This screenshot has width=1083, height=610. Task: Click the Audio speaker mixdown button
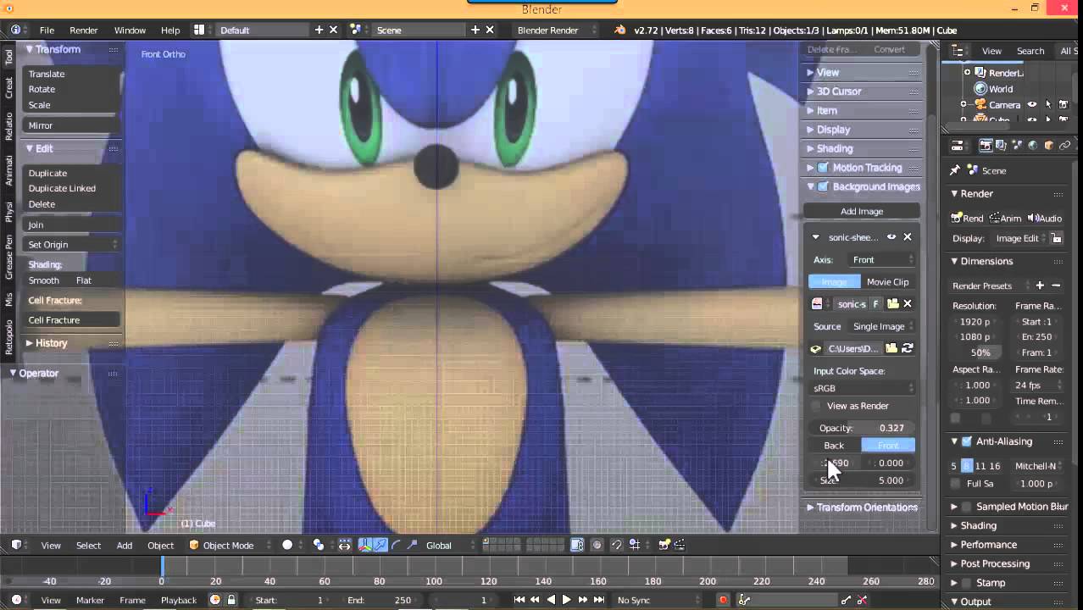(x=1044, y=218)
